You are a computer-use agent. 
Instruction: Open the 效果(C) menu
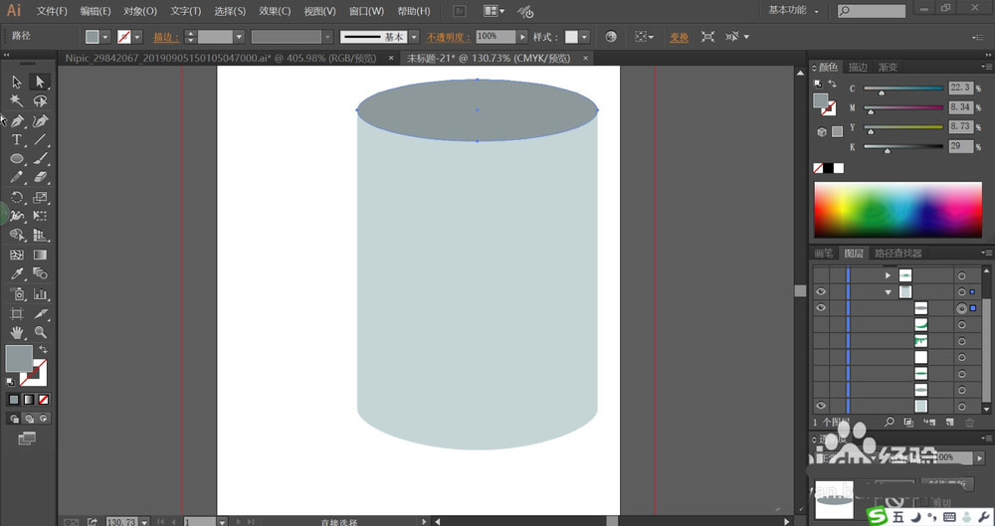tap(275, 11)
